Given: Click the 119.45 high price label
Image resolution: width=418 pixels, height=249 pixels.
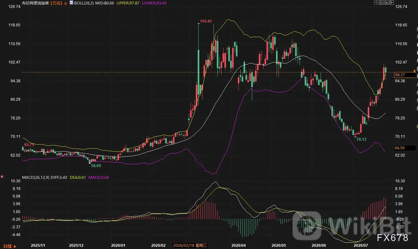Looking at the screenshot, I should coord(206,21).
